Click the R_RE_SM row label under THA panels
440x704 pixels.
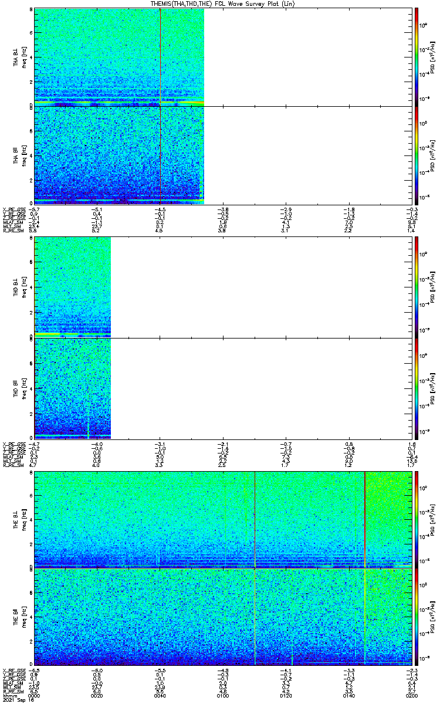point(12,231)
